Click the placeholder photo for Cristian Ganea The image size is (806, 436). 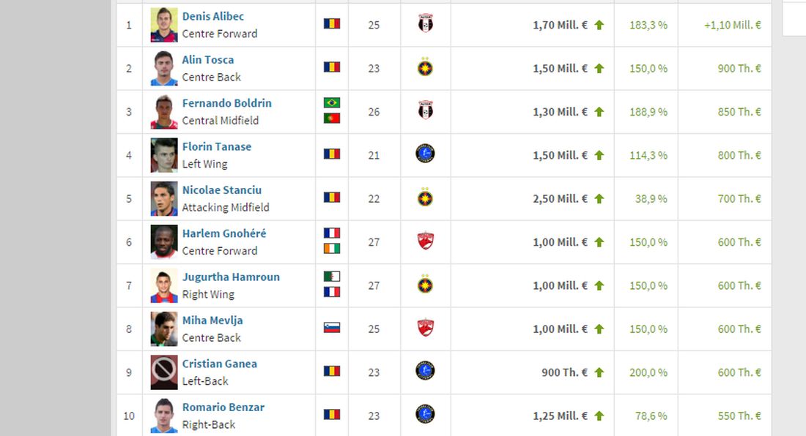tap(164, 372)
